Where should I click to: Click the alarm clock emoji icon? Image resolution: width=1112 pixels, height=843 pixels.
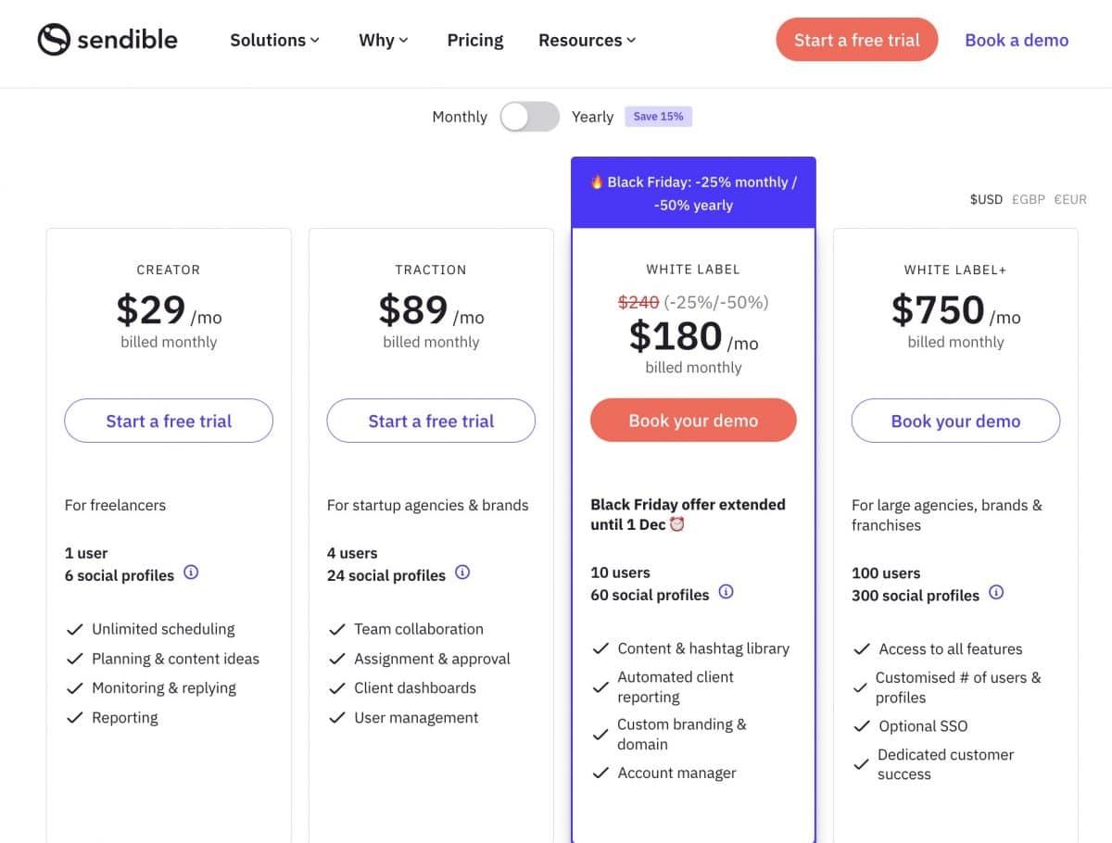click(x=677, y=524)
